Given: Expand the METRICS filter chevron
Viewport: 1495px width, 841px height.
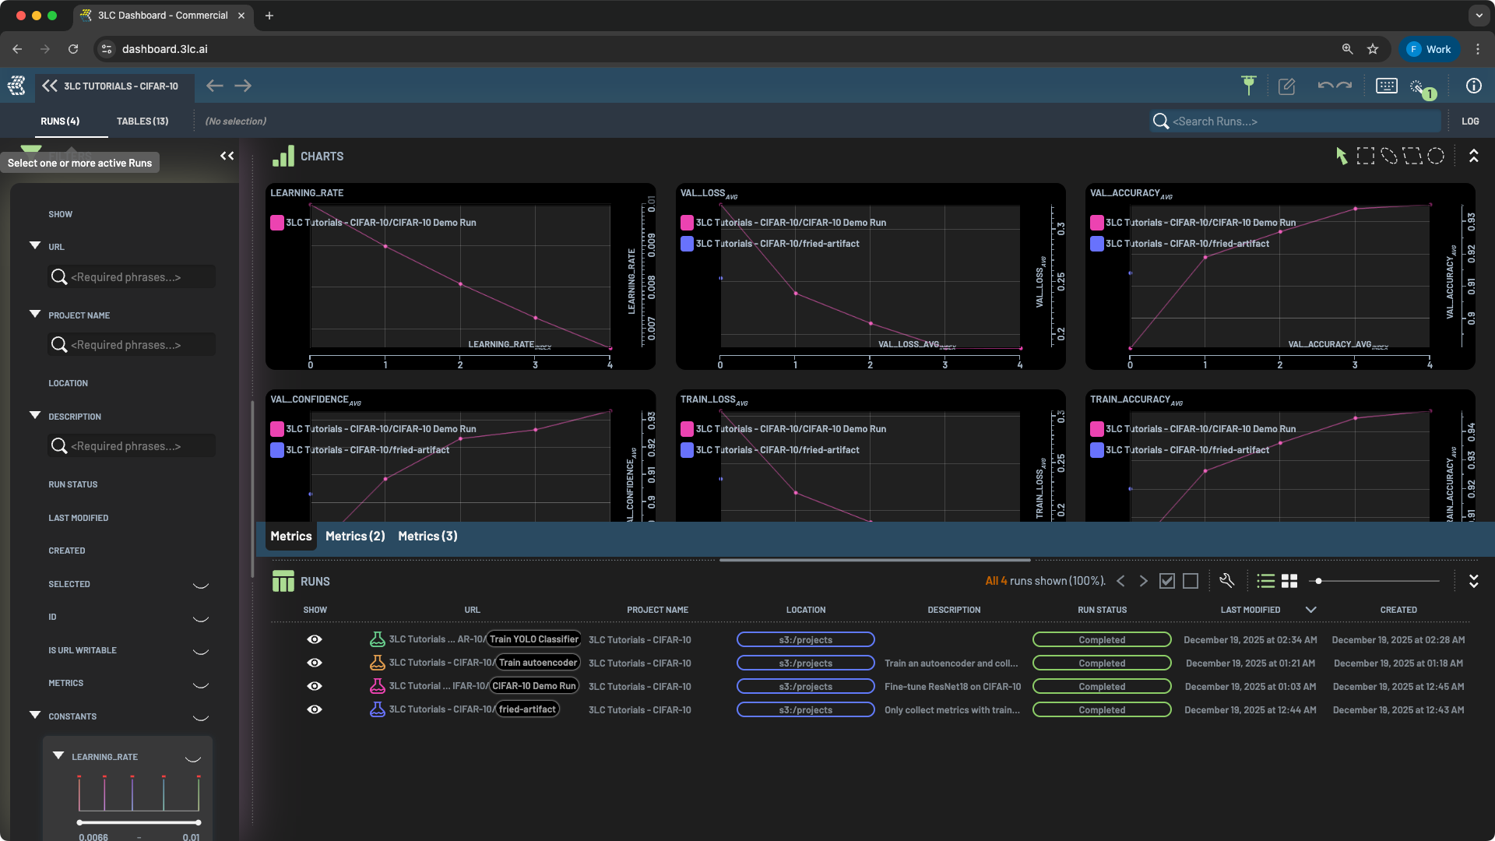Looking at the screenshot, I should [x=200, y=684].
